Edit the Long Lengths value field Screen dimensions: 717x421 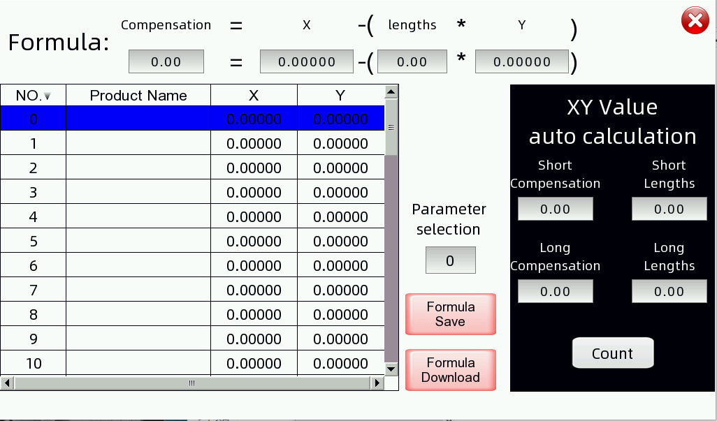coord(669,291)
